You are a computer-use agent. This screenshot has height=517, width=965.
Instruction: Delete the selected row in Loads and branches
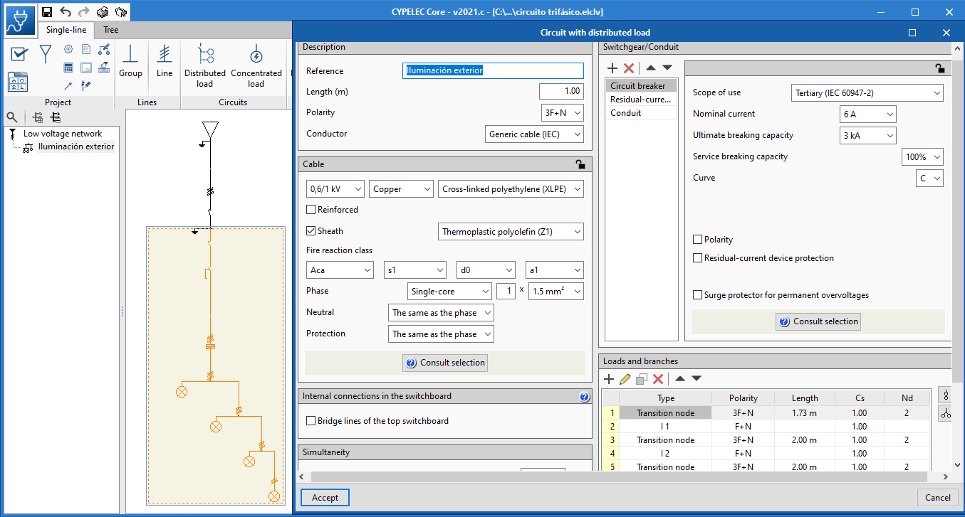point(658,379)
